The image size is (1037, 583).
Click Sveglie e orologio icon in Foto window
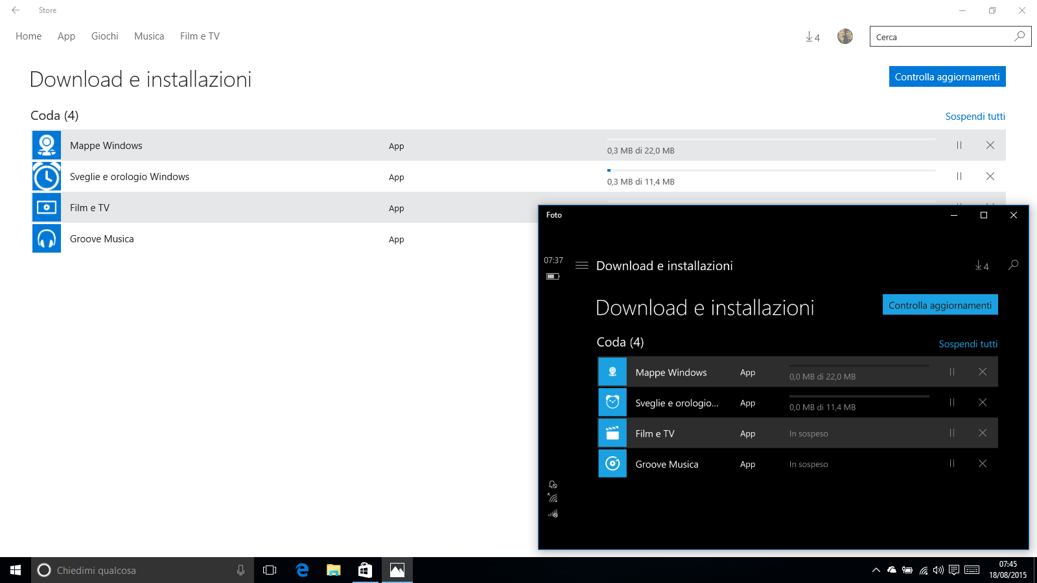(612, 402)
